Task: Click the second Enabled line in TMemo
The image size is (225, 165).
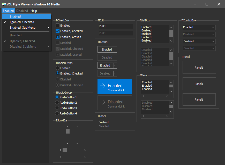Action: click(147, 86)
